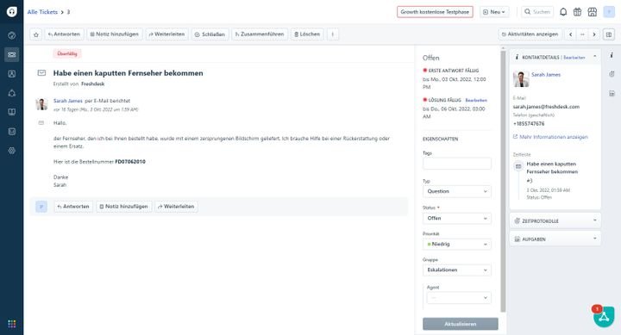Go to the next ticket arrow
Screen dimensions: 621x335
click(594, 34)
